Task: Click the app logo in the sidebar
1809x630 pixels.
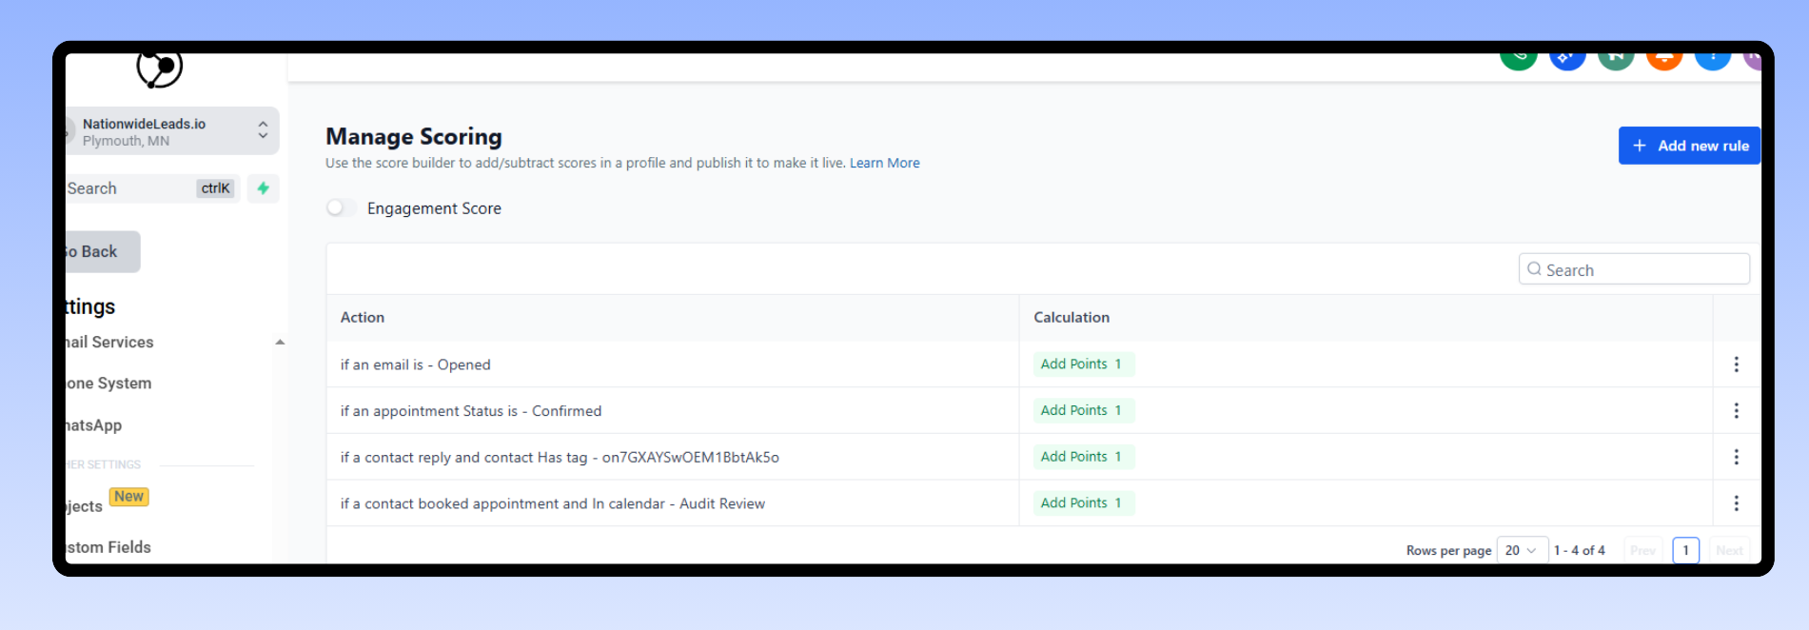Action: coord(160,69)
